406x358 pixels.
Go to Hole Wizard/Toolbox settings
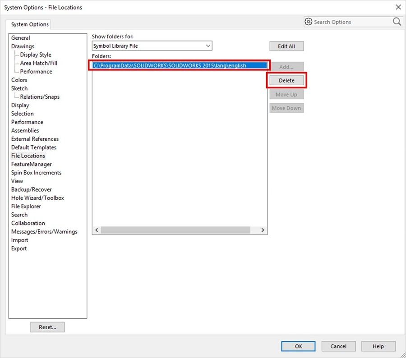coord(37,198)
